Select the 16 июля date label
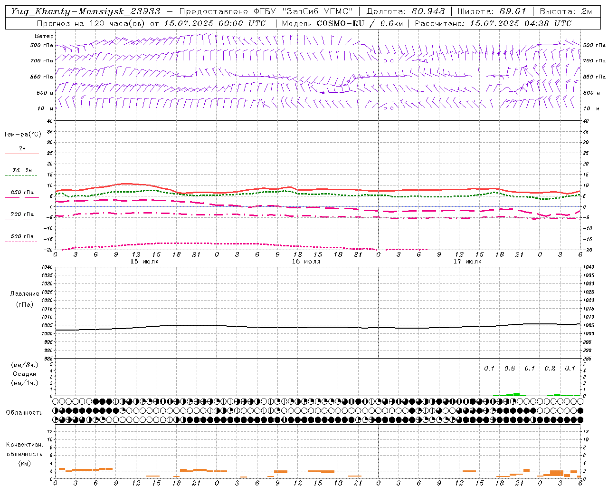This screenshot has width=608, height=487. (x=306, y=262)
